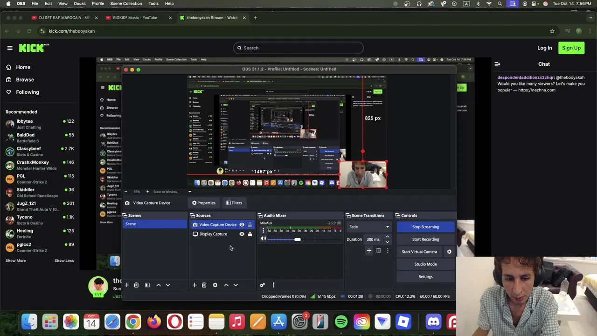Open preview scale dropdown arrow
This screenshot has height=336, width=597.
(x=189, y=191)
